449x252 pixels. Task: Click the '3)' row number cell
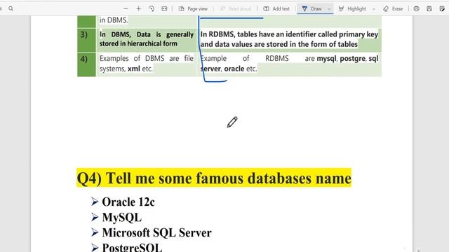[86, 40]
